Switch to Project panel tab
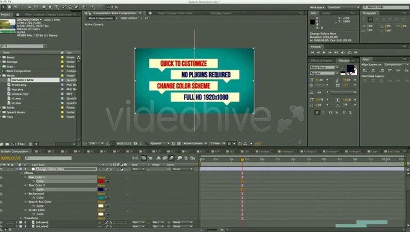 point(5,15)
